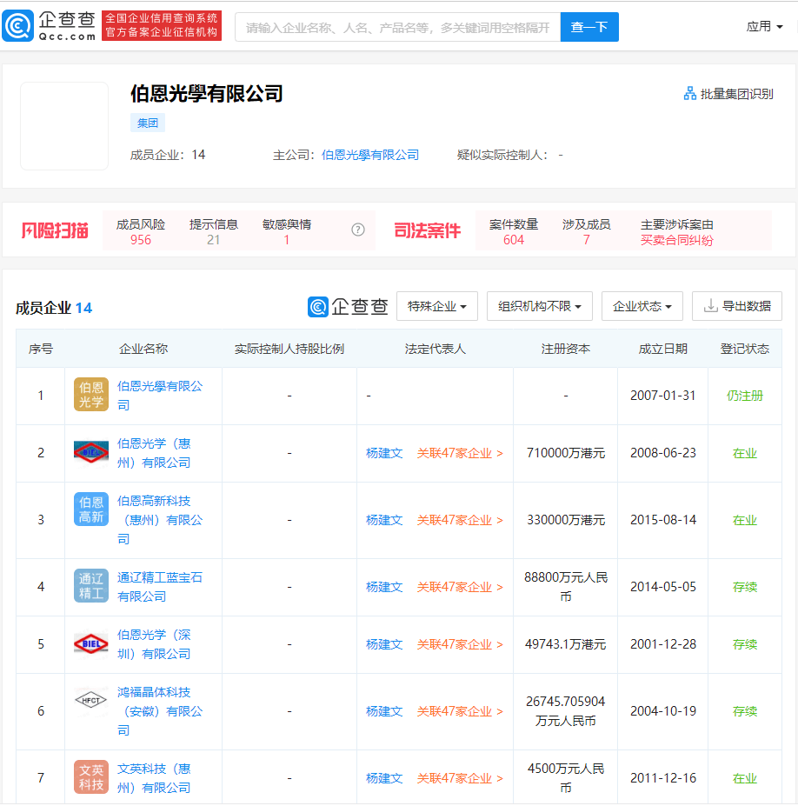Click the 登记状态 column header
The width and height of the screenshot is (798, 806).
[x=745, y=349]
